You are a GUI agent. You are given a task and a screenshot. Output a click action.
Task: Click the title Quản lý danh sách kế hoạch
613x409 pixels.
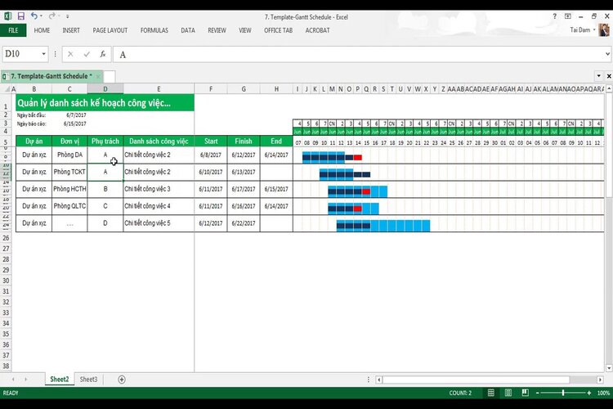pyautogui.click(x=105, y=103)
